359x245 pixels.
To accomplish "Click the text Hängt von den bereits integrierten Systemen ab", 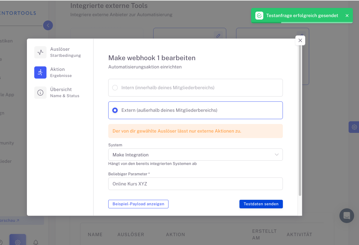I will click(153, 163).
